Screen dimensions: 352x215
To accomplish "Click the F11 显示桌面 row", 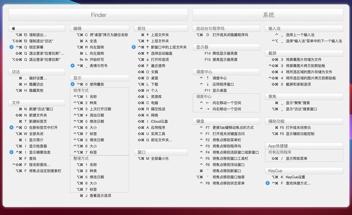I will [216, 91].
